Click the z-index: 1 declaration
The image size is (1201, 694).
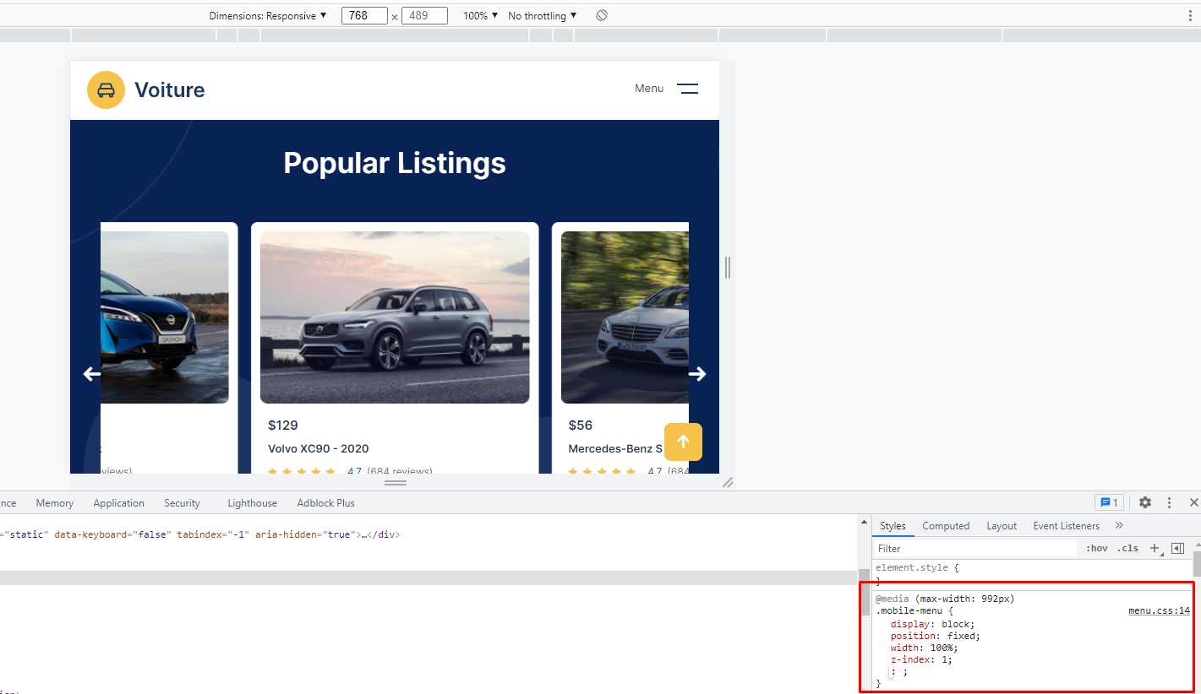click(x=921, y=660)
